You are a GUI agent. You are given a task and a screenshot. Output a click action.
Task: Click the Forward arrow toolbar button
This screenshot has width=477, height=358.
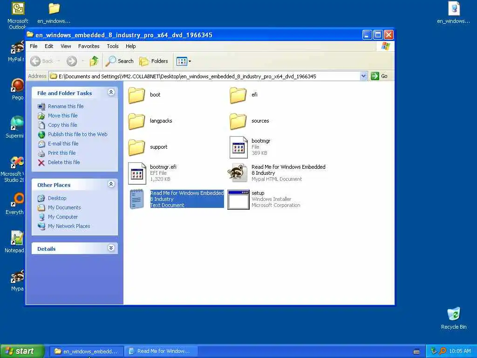[x=72, y=61]
